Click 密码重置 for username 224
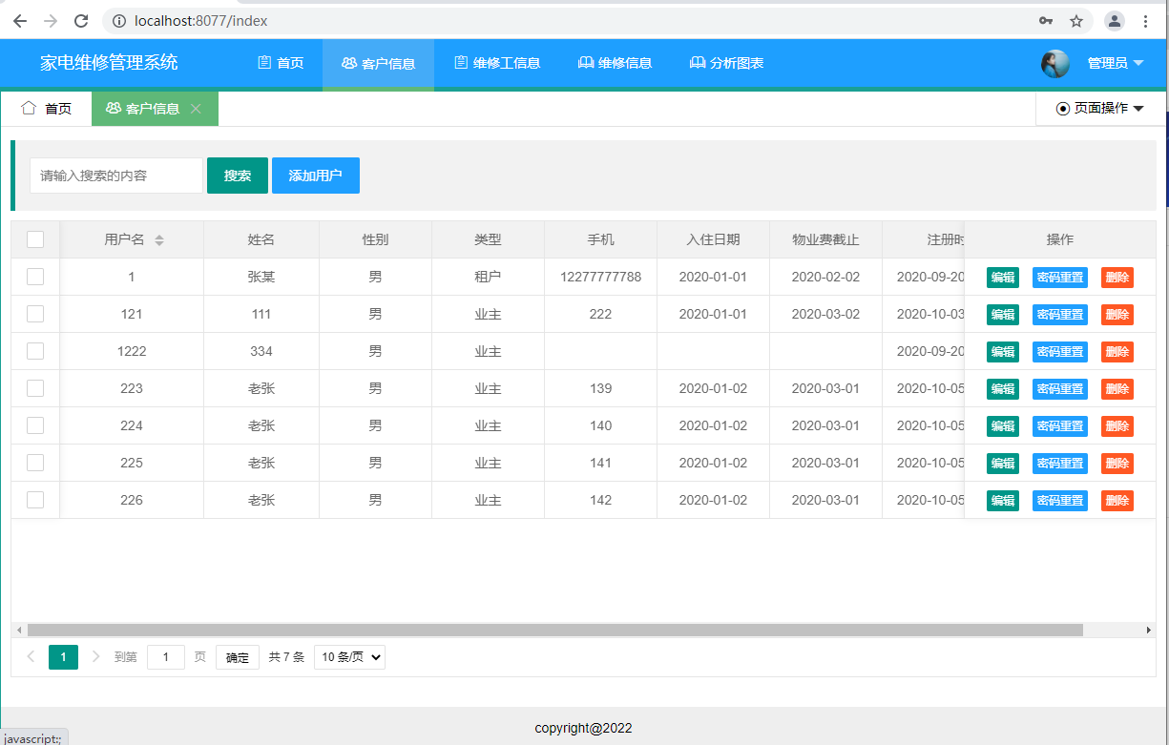The width and height of the screenshot is (1169, 745). [1060, 426]
